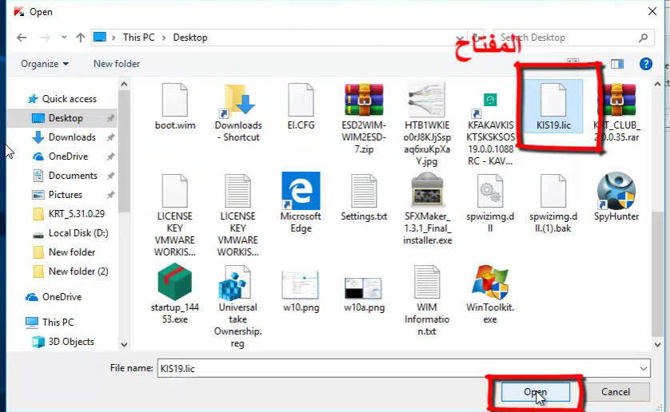
Task: Open the Organize dropdown menu
Action: coord(45,64)
